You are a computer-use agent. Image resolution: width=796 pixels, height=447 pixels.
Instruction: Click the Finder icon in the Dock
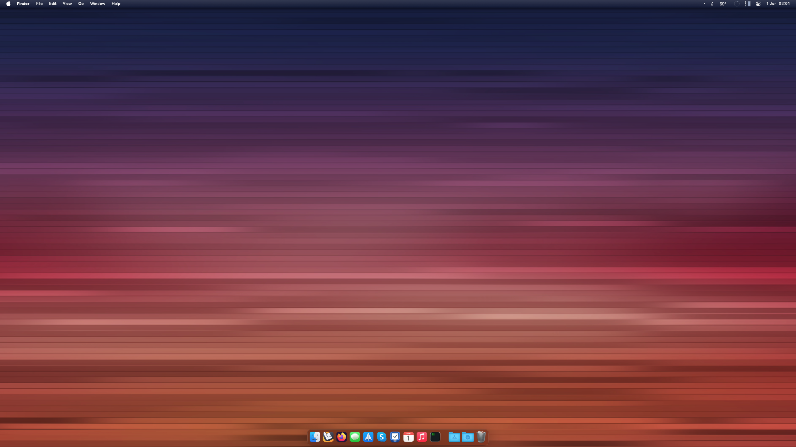click(x=315, y=437)
